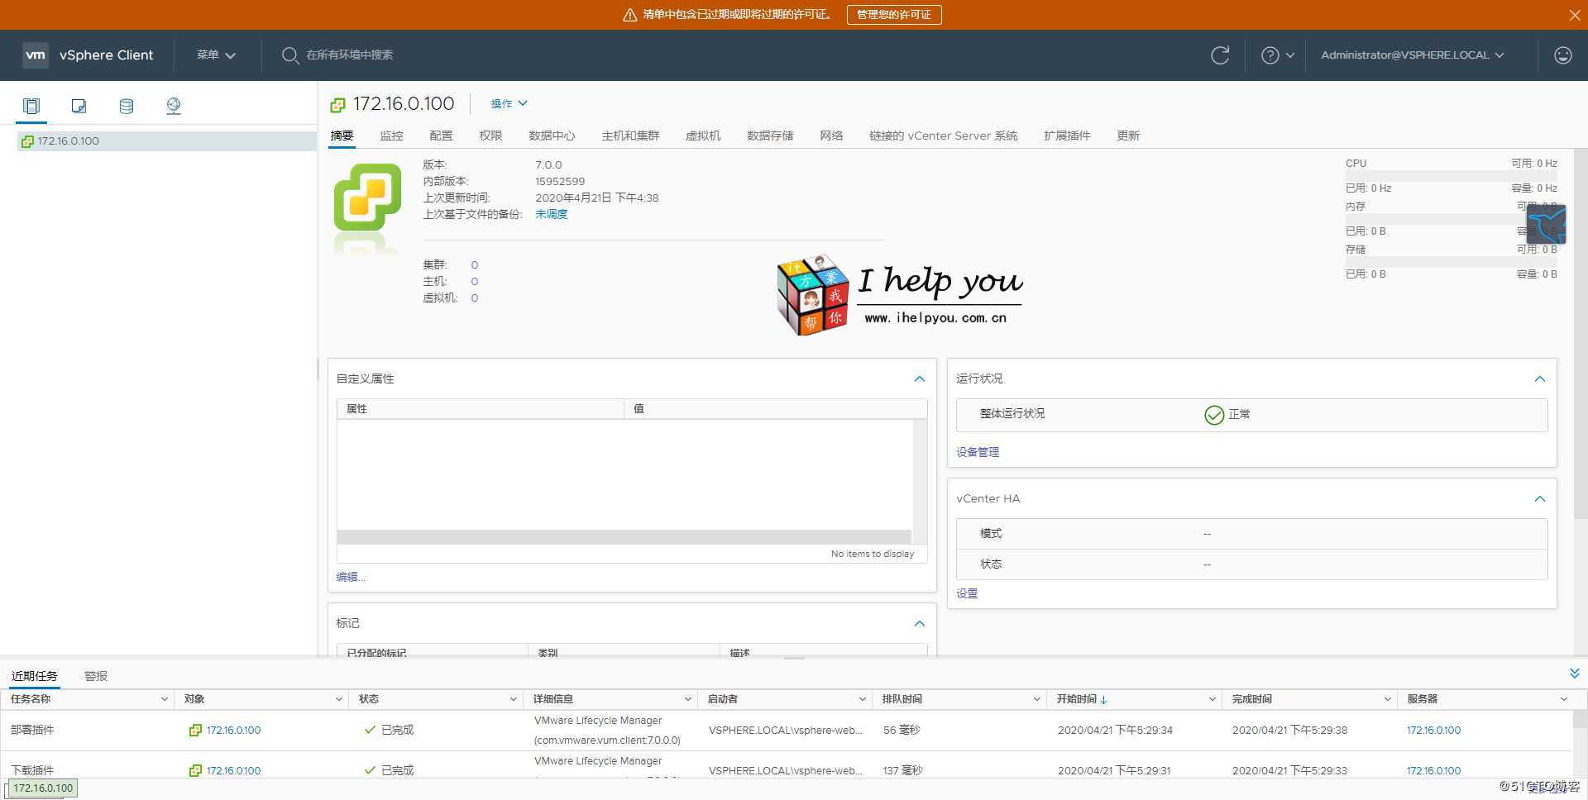The height and width of the screenshot is (800, 1588).
Task: Click the 属性 column header
Action: [480, 409]
